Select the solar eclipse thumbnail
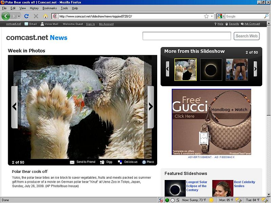This screenshot has height=203, width=271. 211,70
